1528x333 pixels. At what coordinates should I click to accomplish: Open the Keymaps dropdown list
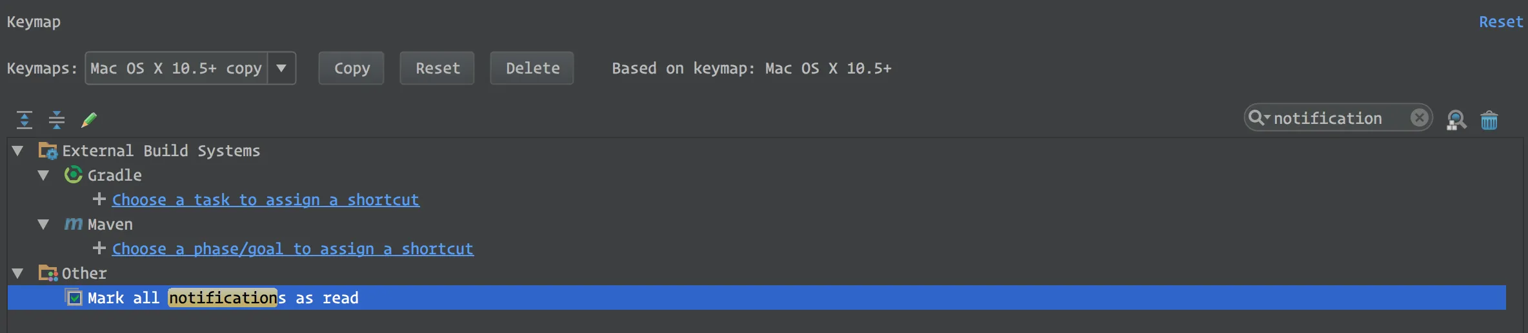click(281, 68)
